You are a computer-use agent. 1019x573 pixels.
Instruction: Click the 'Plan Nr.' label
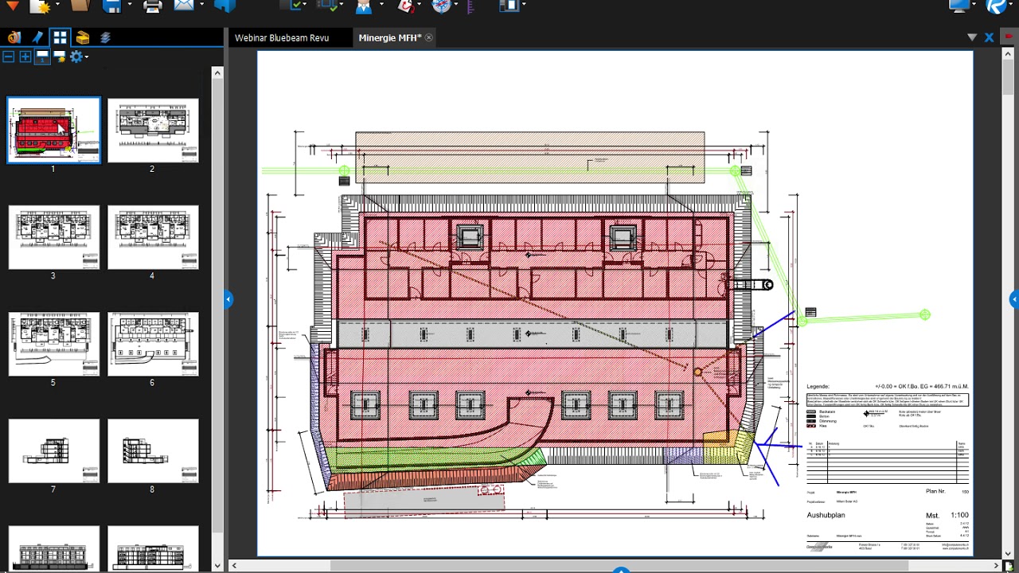point(935,492)
